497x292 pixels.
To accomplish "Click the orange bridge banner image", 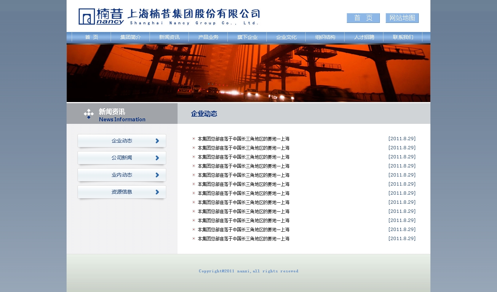I will (x=248, y=73).
